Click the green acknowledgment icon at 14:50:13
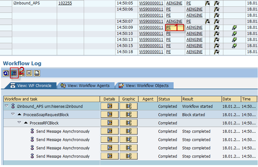Screen dimensions: 258x167 coord(234,40)
